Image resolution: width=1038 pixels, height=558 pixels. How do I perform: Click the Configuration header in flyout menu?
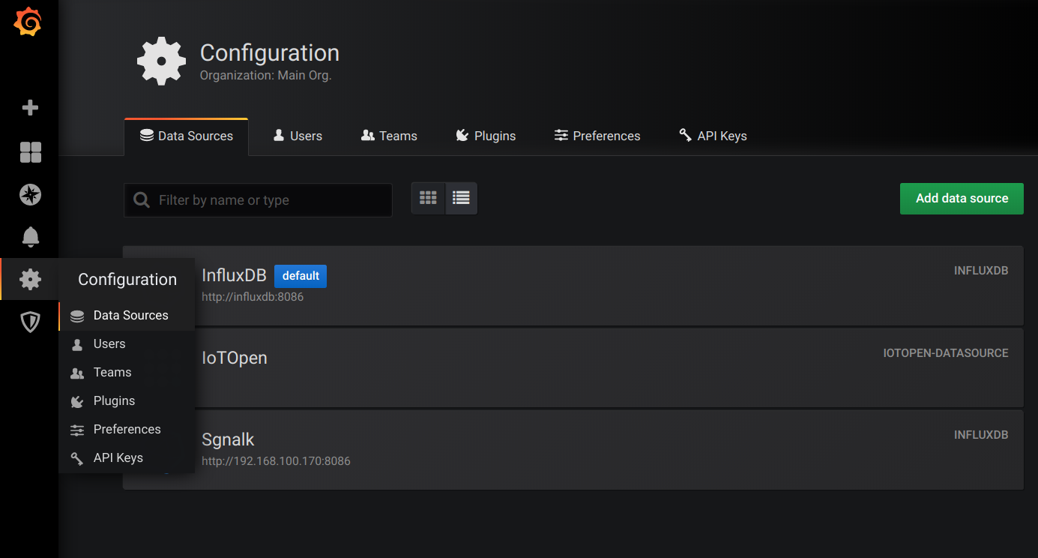tap(127, 280)
